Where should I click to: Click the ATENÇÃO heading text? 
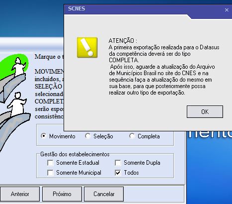(x=123, y=41)
